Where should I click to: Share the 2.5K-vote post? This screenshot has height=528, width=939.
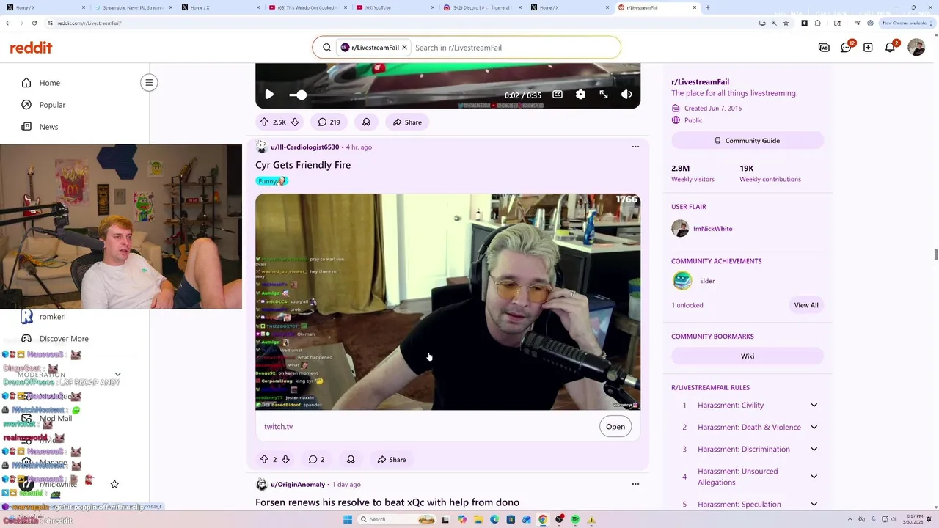pos(407,122)
